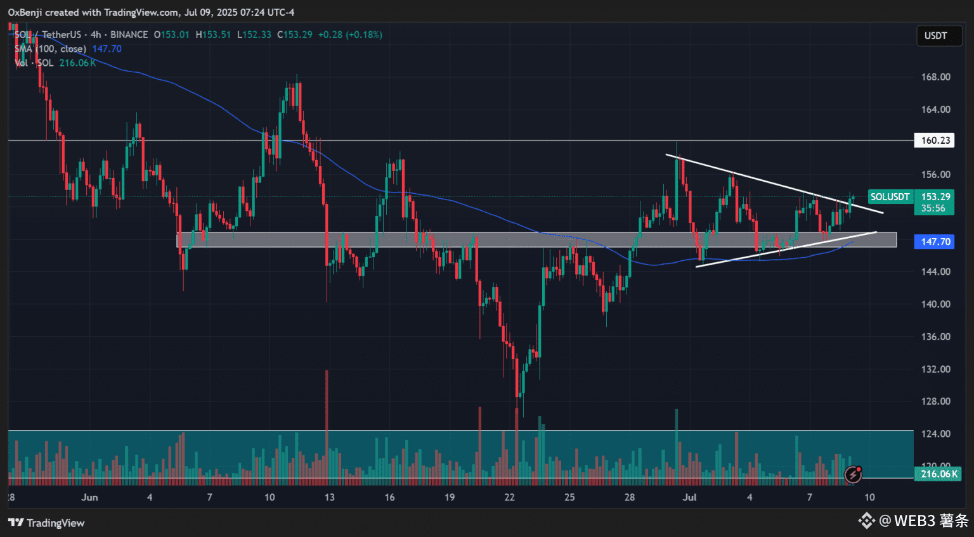Click the 132.00 price axis label
Image resolution: width=974 pixels, height=537 pixels.
935,369
